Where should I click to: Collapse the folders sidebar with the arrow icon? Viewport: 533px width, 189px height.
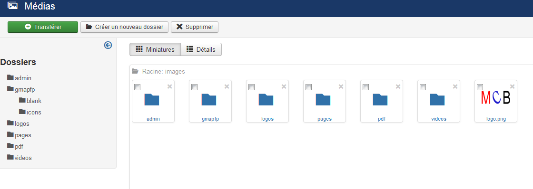pyautogui.click(x=108, y=45)
